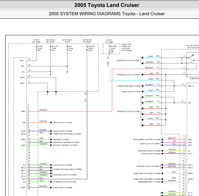
Task: Click the 'Q79' connector label
Action: (x=158, y=56)
